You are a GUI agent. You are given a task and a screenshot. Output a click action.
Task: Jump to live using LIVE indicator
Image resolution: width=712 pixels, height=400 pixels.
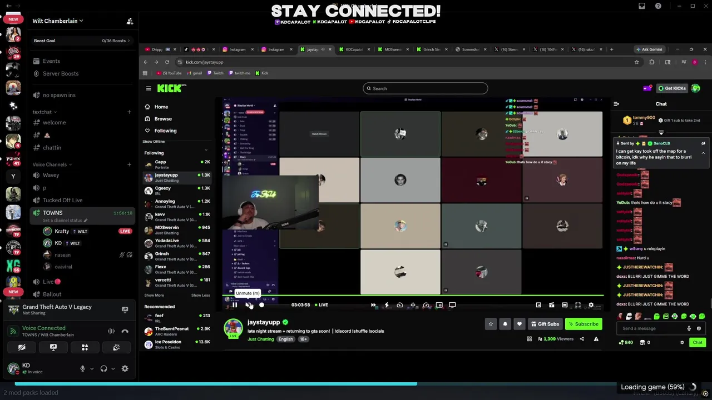322,305
